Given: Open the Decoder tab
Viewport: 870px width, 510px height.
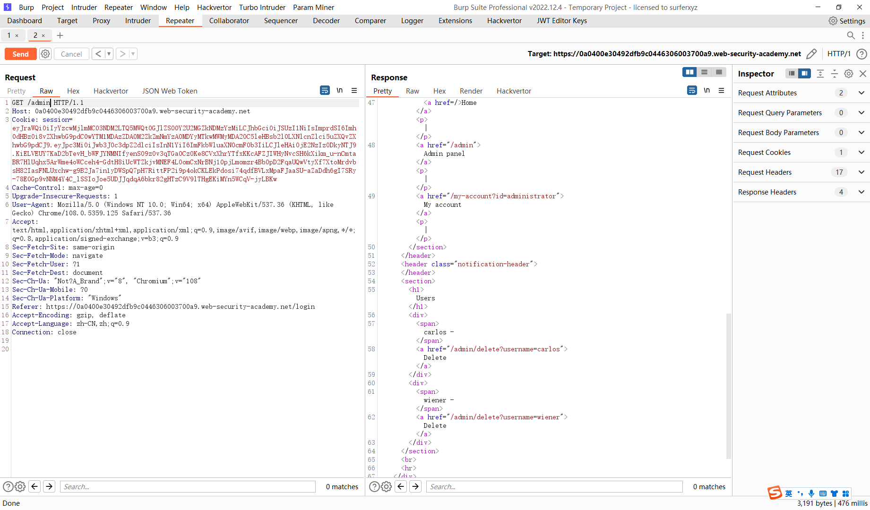Looking at the screenshot, I should tap(326, 21).
